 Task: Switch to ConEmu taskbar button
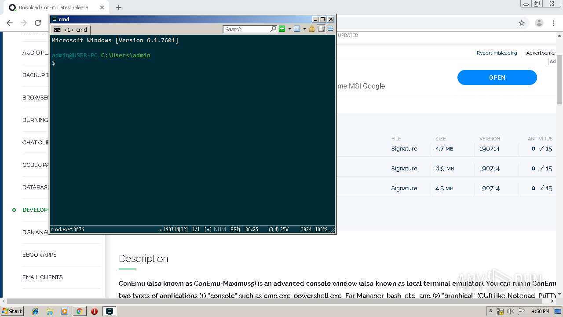pyautogui.click(x=109, y=311)
